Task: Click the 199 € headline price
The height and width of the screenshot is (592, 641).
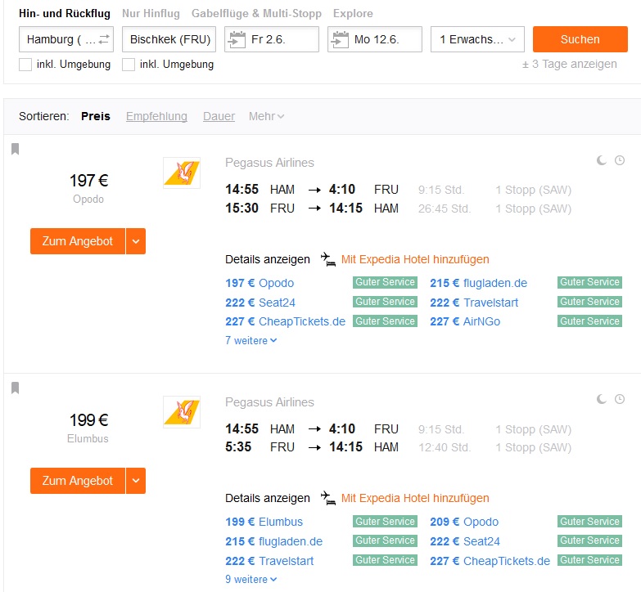Action: click(88, 419)
